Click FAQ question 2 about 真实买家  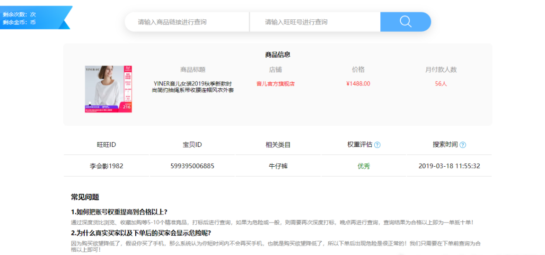[x=141, y=232]
